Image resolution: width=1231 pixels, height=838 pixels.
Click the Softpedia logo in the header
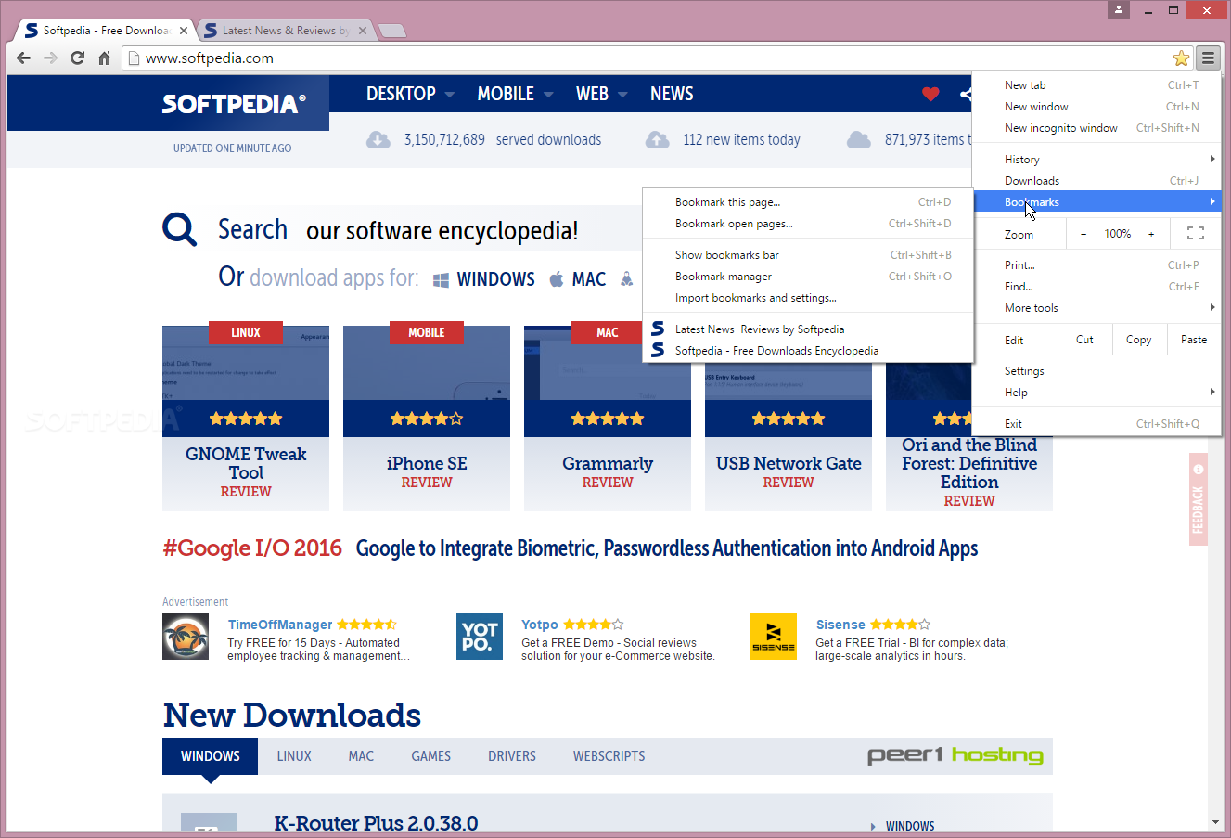click(x=234, y=103)
